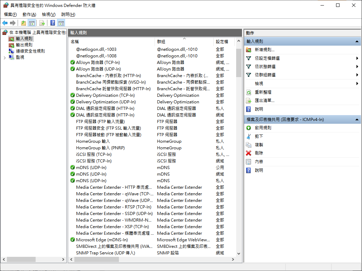
Task: Select the @netlogon.dll,-1003 rule
Action: [x=96, y=49]
